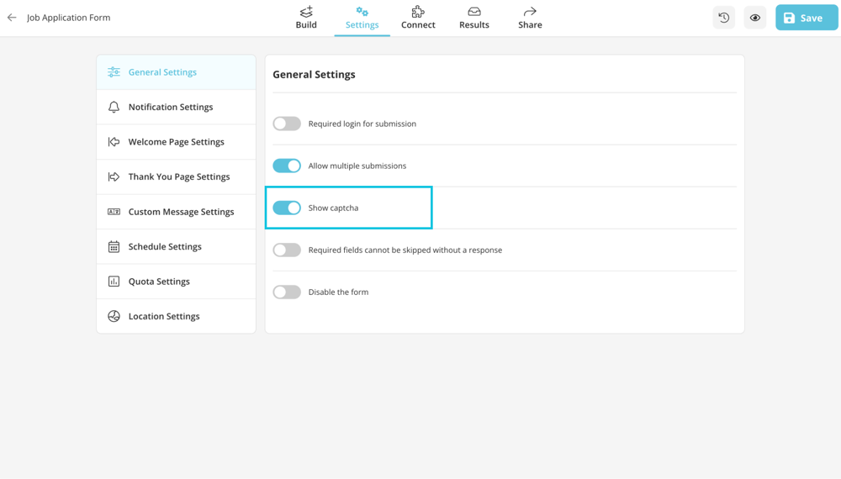Viewport: 841px width, 479px height.
Task: Open the Connect tab
Action: pyautogui.click(x=418, y=18)
